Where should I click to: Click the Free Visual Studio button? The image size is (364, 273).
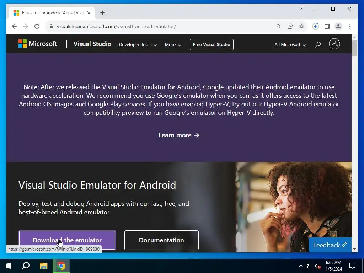(x=212, y=44)
